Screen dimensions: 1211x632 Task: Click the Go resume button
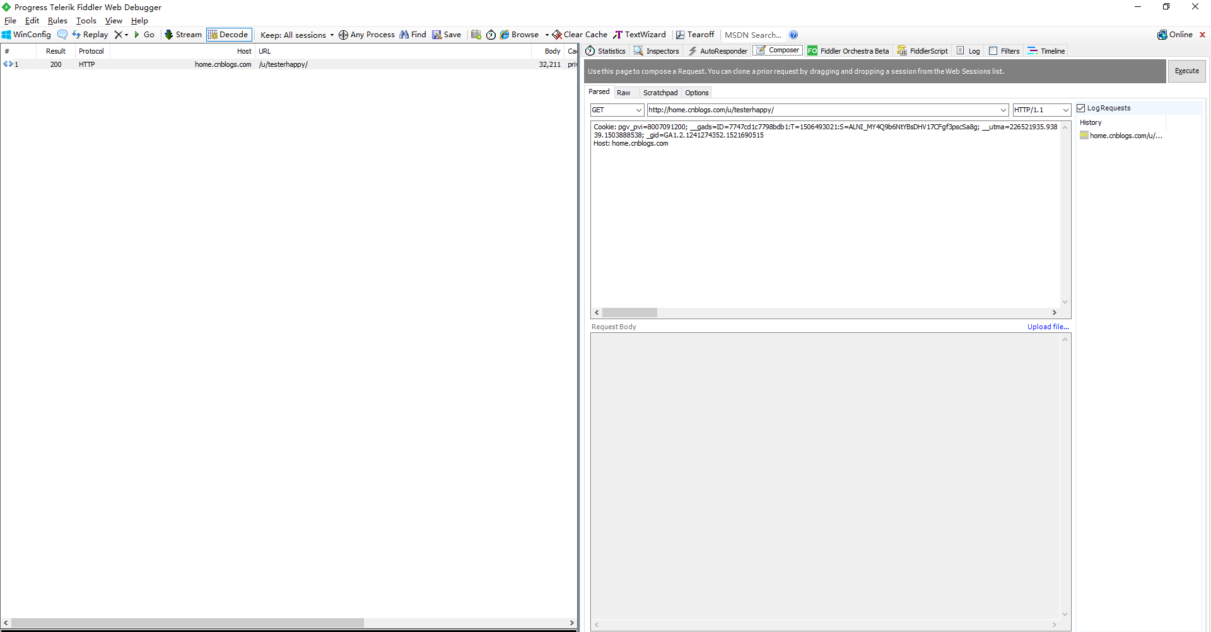[x=144, y=35]
